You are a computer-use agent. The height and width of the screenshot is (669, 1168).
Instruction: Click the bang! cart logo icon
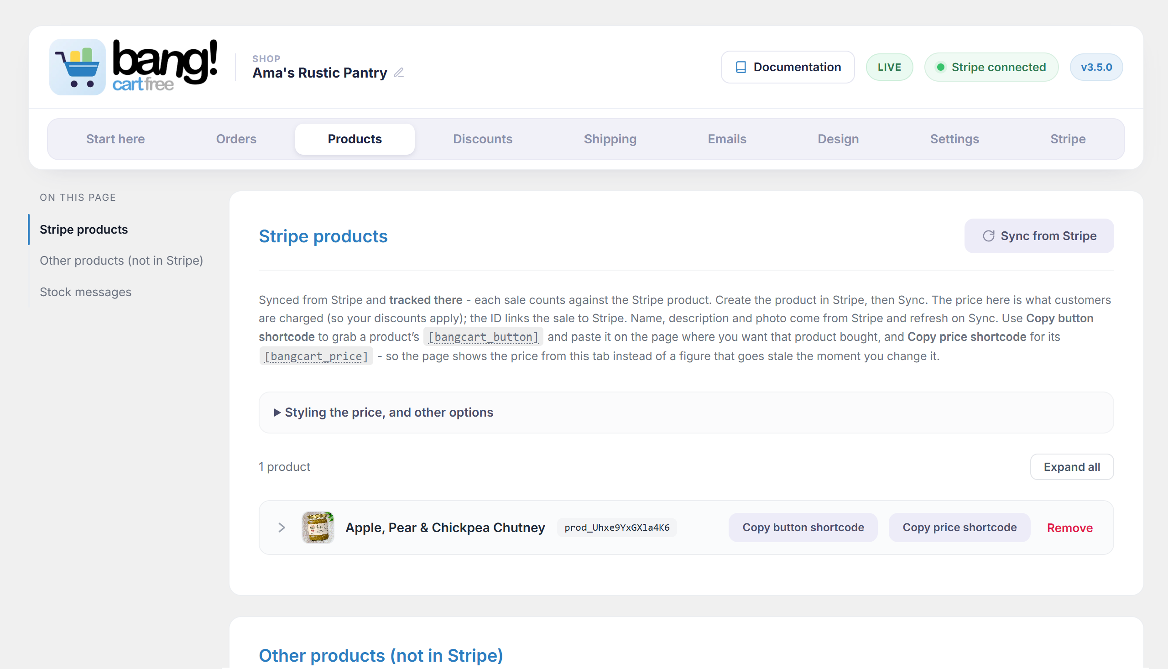[77, 67]
